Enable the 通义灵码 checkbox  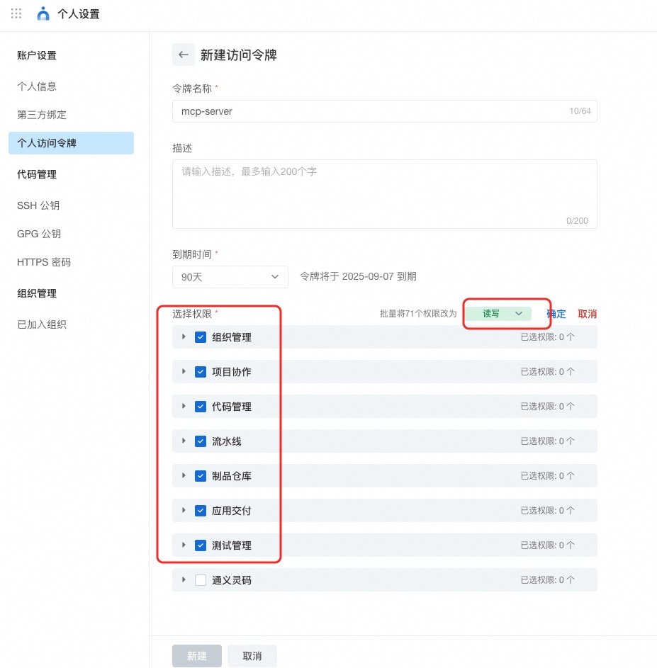tap(201, 580)
